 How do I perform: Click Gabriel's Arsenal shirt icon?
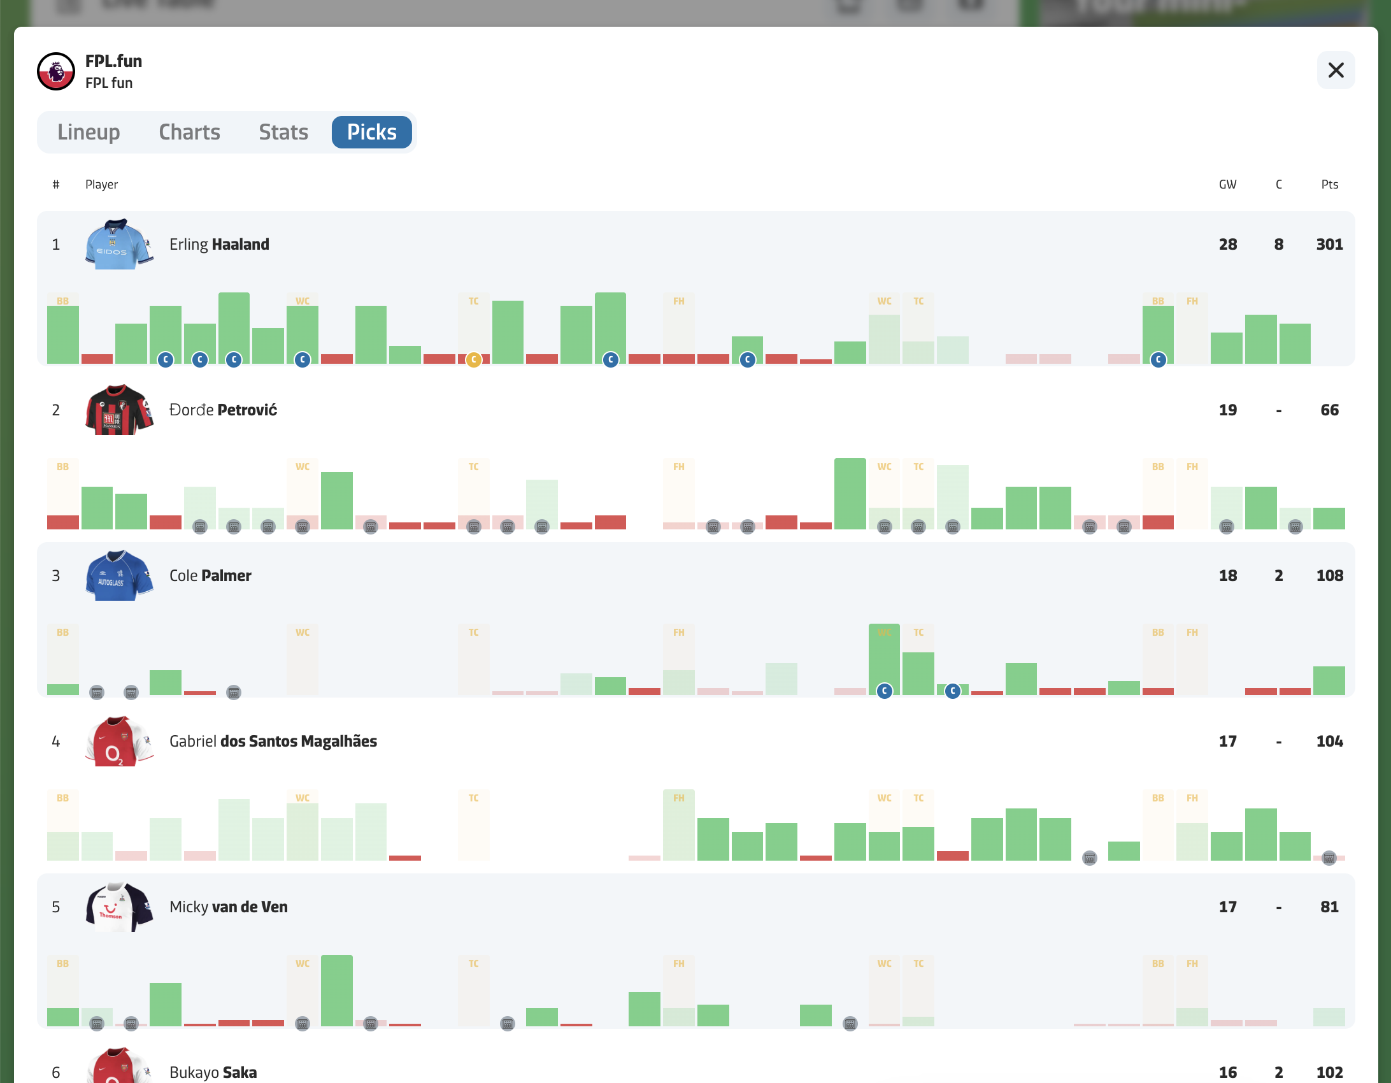120,742
